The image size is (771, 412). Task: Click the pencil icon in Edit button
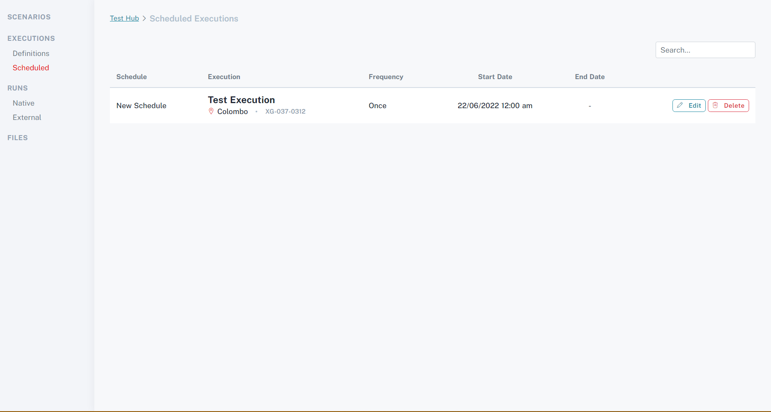[x=680, y=106]
